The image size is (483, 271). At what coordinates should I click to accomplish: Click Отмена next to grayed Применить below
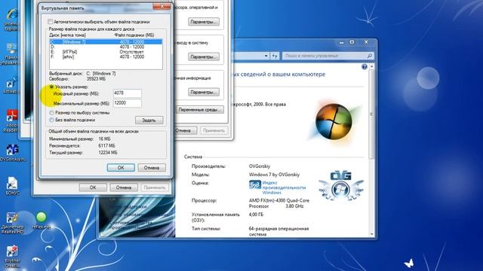point(124,187)
